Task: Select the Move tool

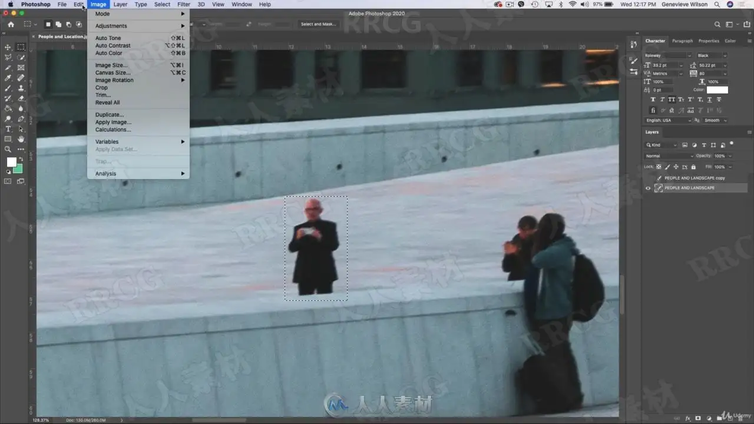Action: [x=8, y=47]
